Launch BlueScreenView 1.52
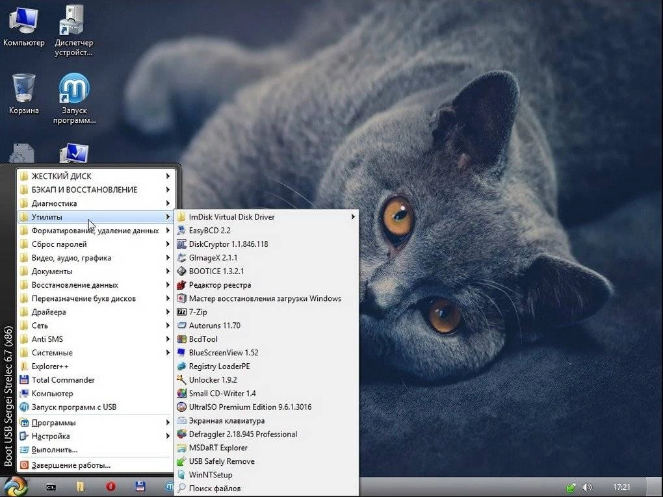The image size is (663, 497). pos(266,353)
